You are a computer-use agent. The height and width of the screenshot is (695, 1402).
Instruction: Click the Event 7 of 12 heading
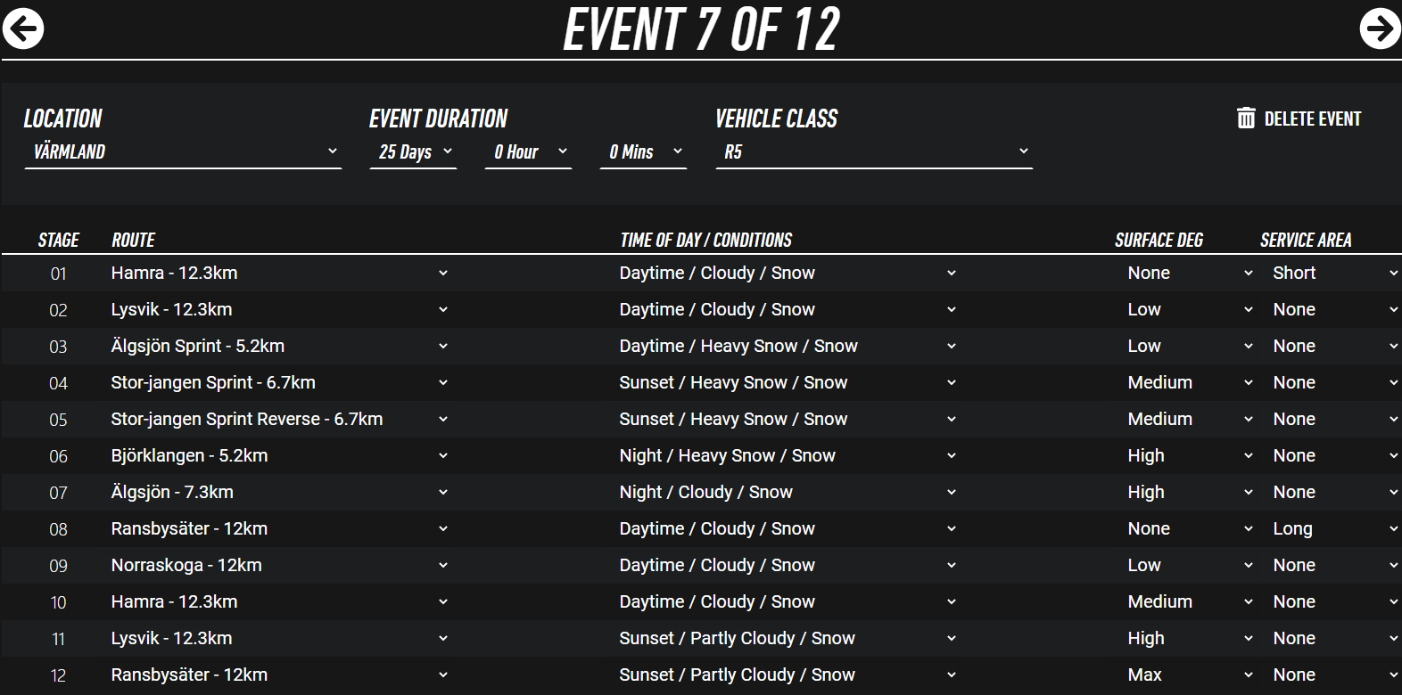point(701,29)
